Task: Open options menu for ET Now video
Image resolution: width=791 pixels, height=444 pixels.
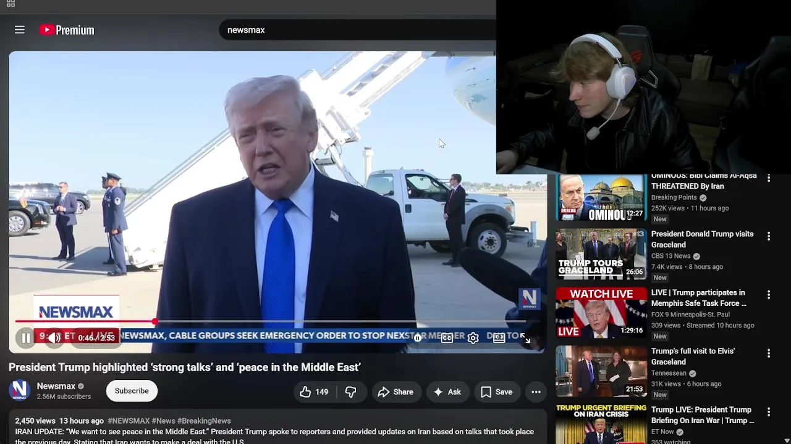Action: point(768,412)
